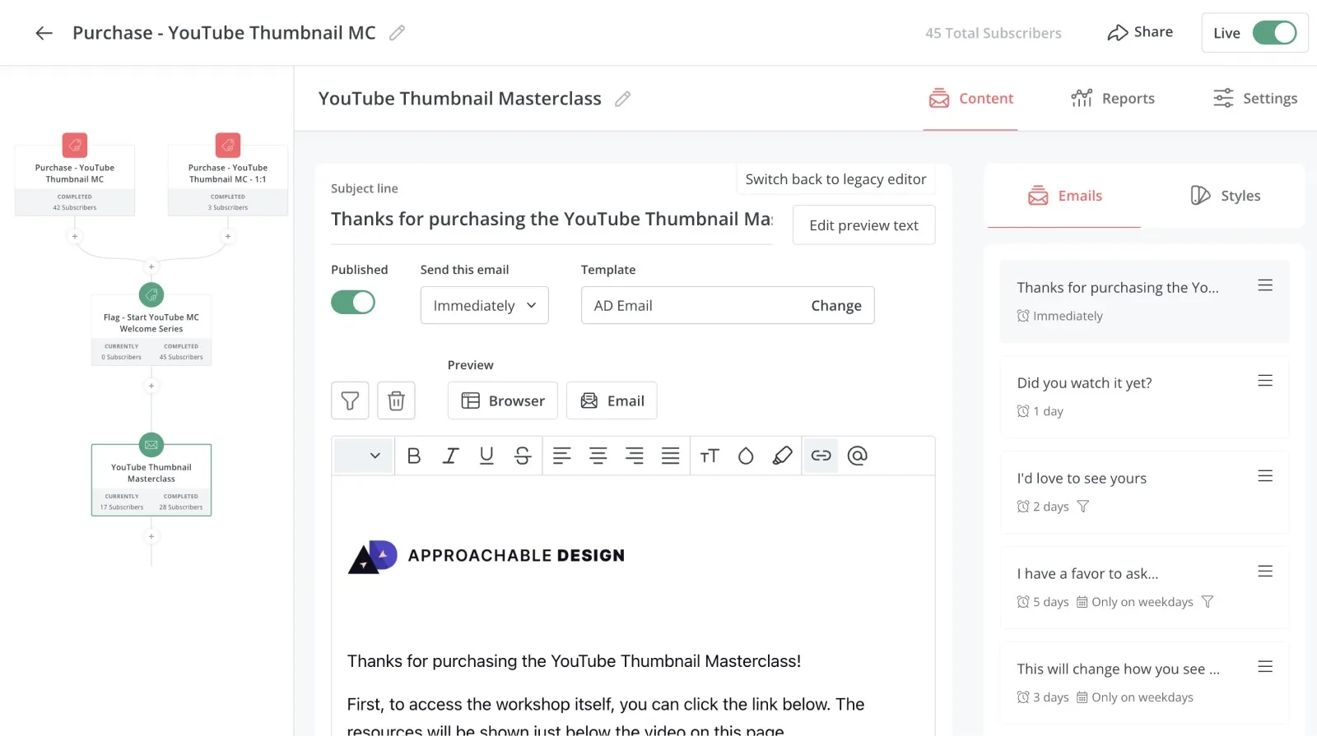Screen dimensions: 1317x736
Task: Click the Edit preview text button
Action: click(x=863, y=225)
